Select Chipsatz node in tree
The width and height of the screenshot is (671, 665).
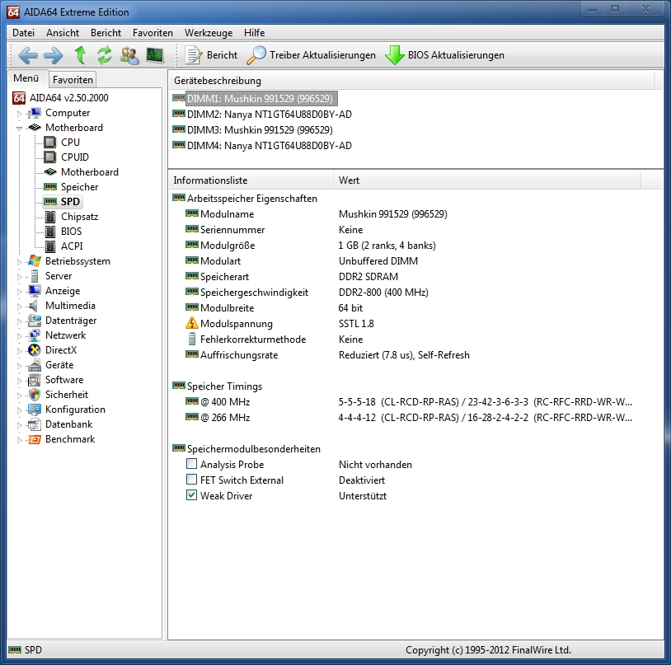(x=80, y=217)
